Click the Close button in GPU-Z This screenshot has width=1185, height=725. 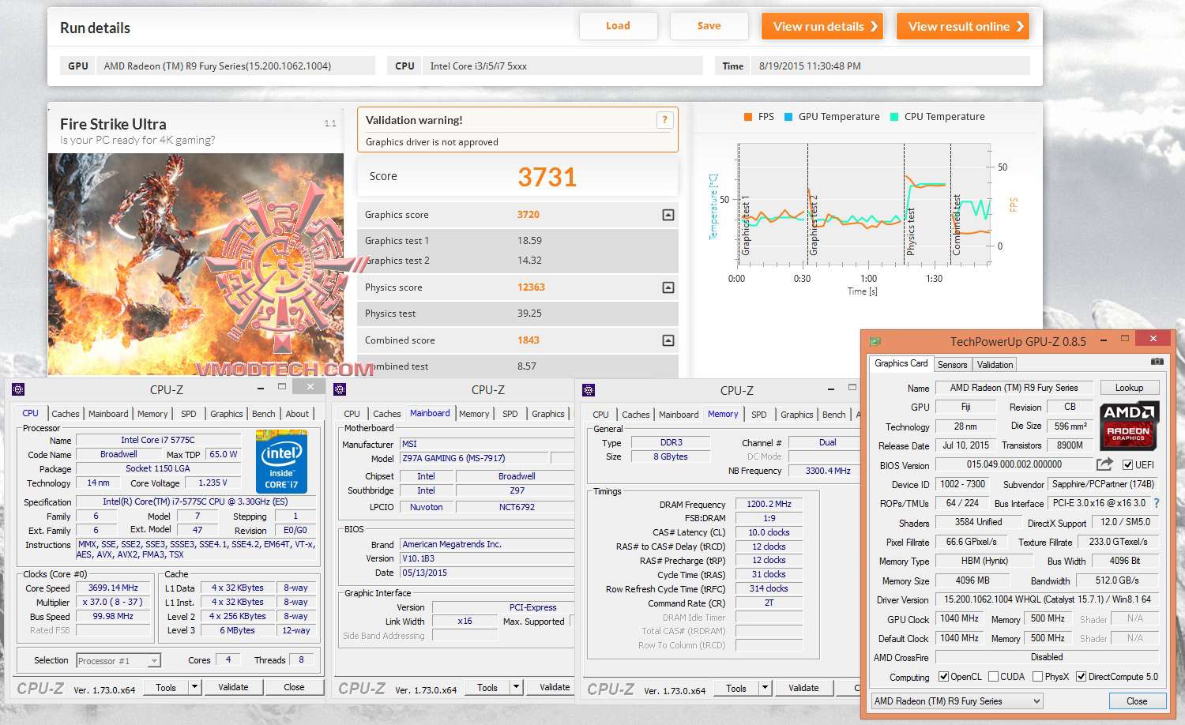coord(1137,701)
